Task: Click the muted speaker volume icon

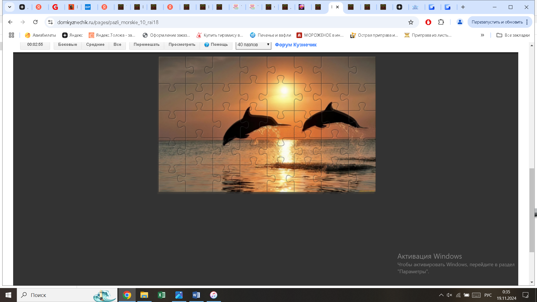Action: [449, 295]
